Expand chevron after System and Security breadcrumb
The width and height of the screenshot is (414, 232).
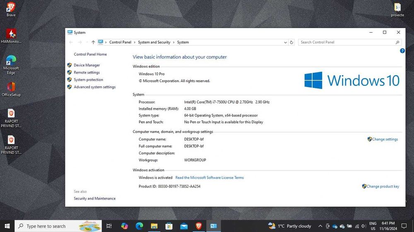pyautogui.click(x=173, y=42)
